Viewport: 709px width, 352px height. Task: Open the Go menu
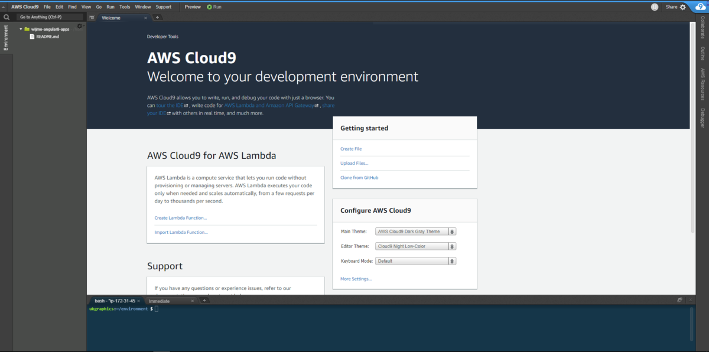pyautogui.click(x=99, y=7)
